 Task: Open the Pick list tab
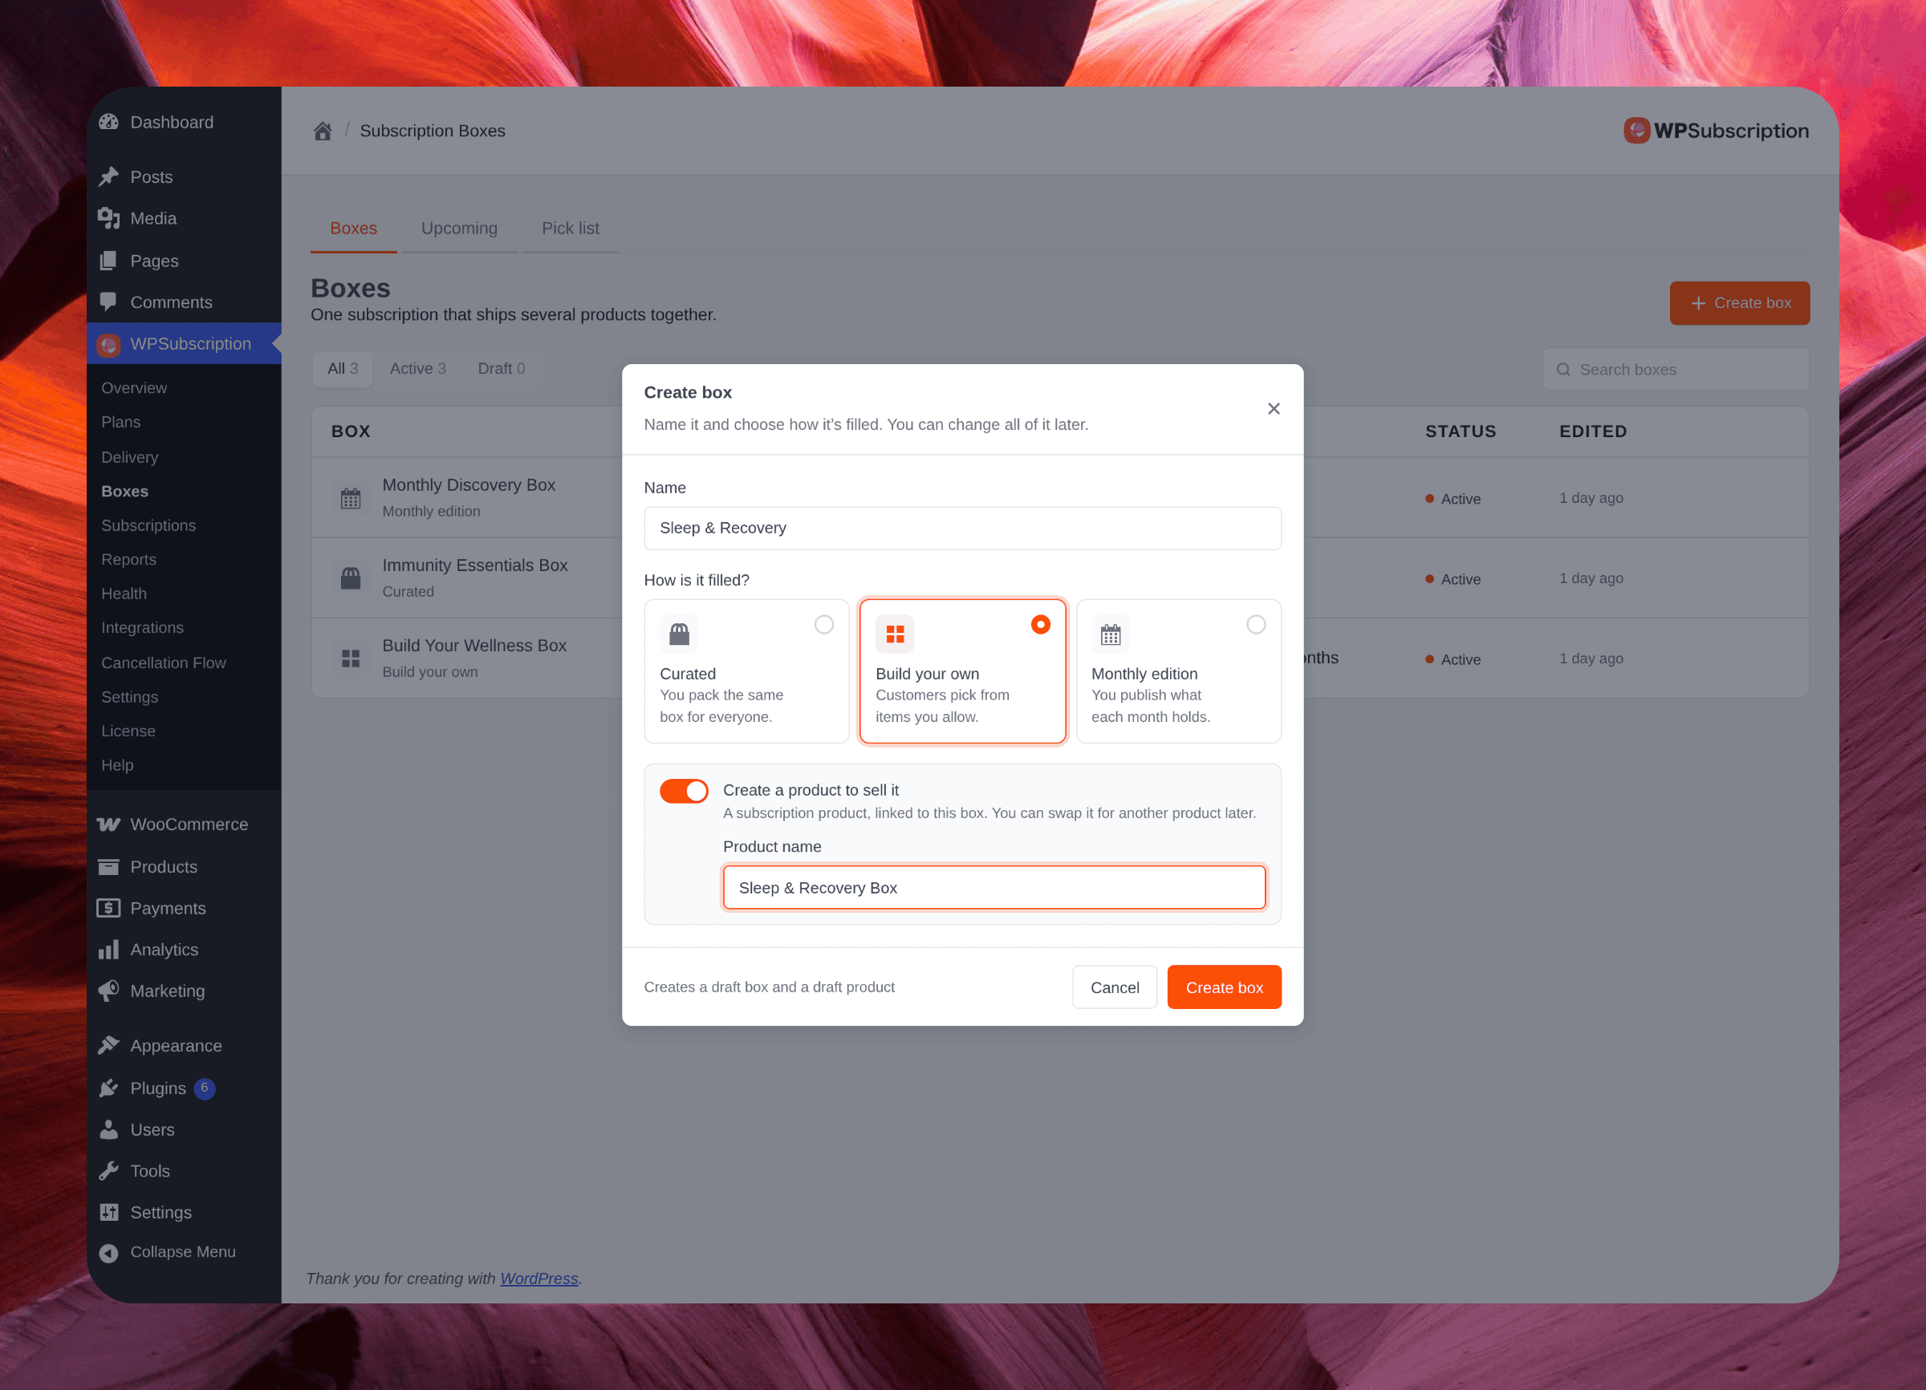(571, 229)
